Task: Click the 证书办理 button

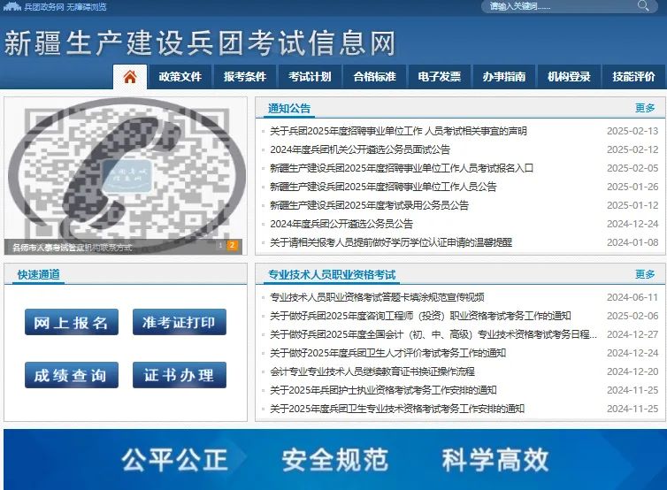Action: (180, 375)
